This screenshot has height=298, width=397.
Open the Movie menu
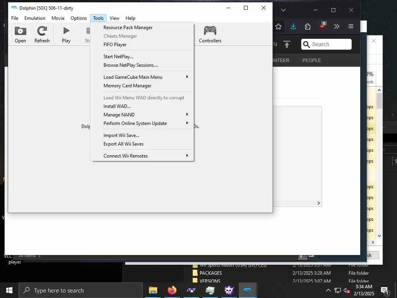(58, 18)
